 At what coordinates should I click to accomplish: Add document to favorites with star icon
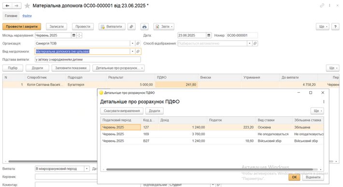coord(27,6)
